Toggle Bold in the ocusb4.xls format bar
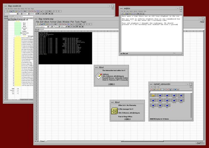Screen dimensions: 209x148 [38, 14]
